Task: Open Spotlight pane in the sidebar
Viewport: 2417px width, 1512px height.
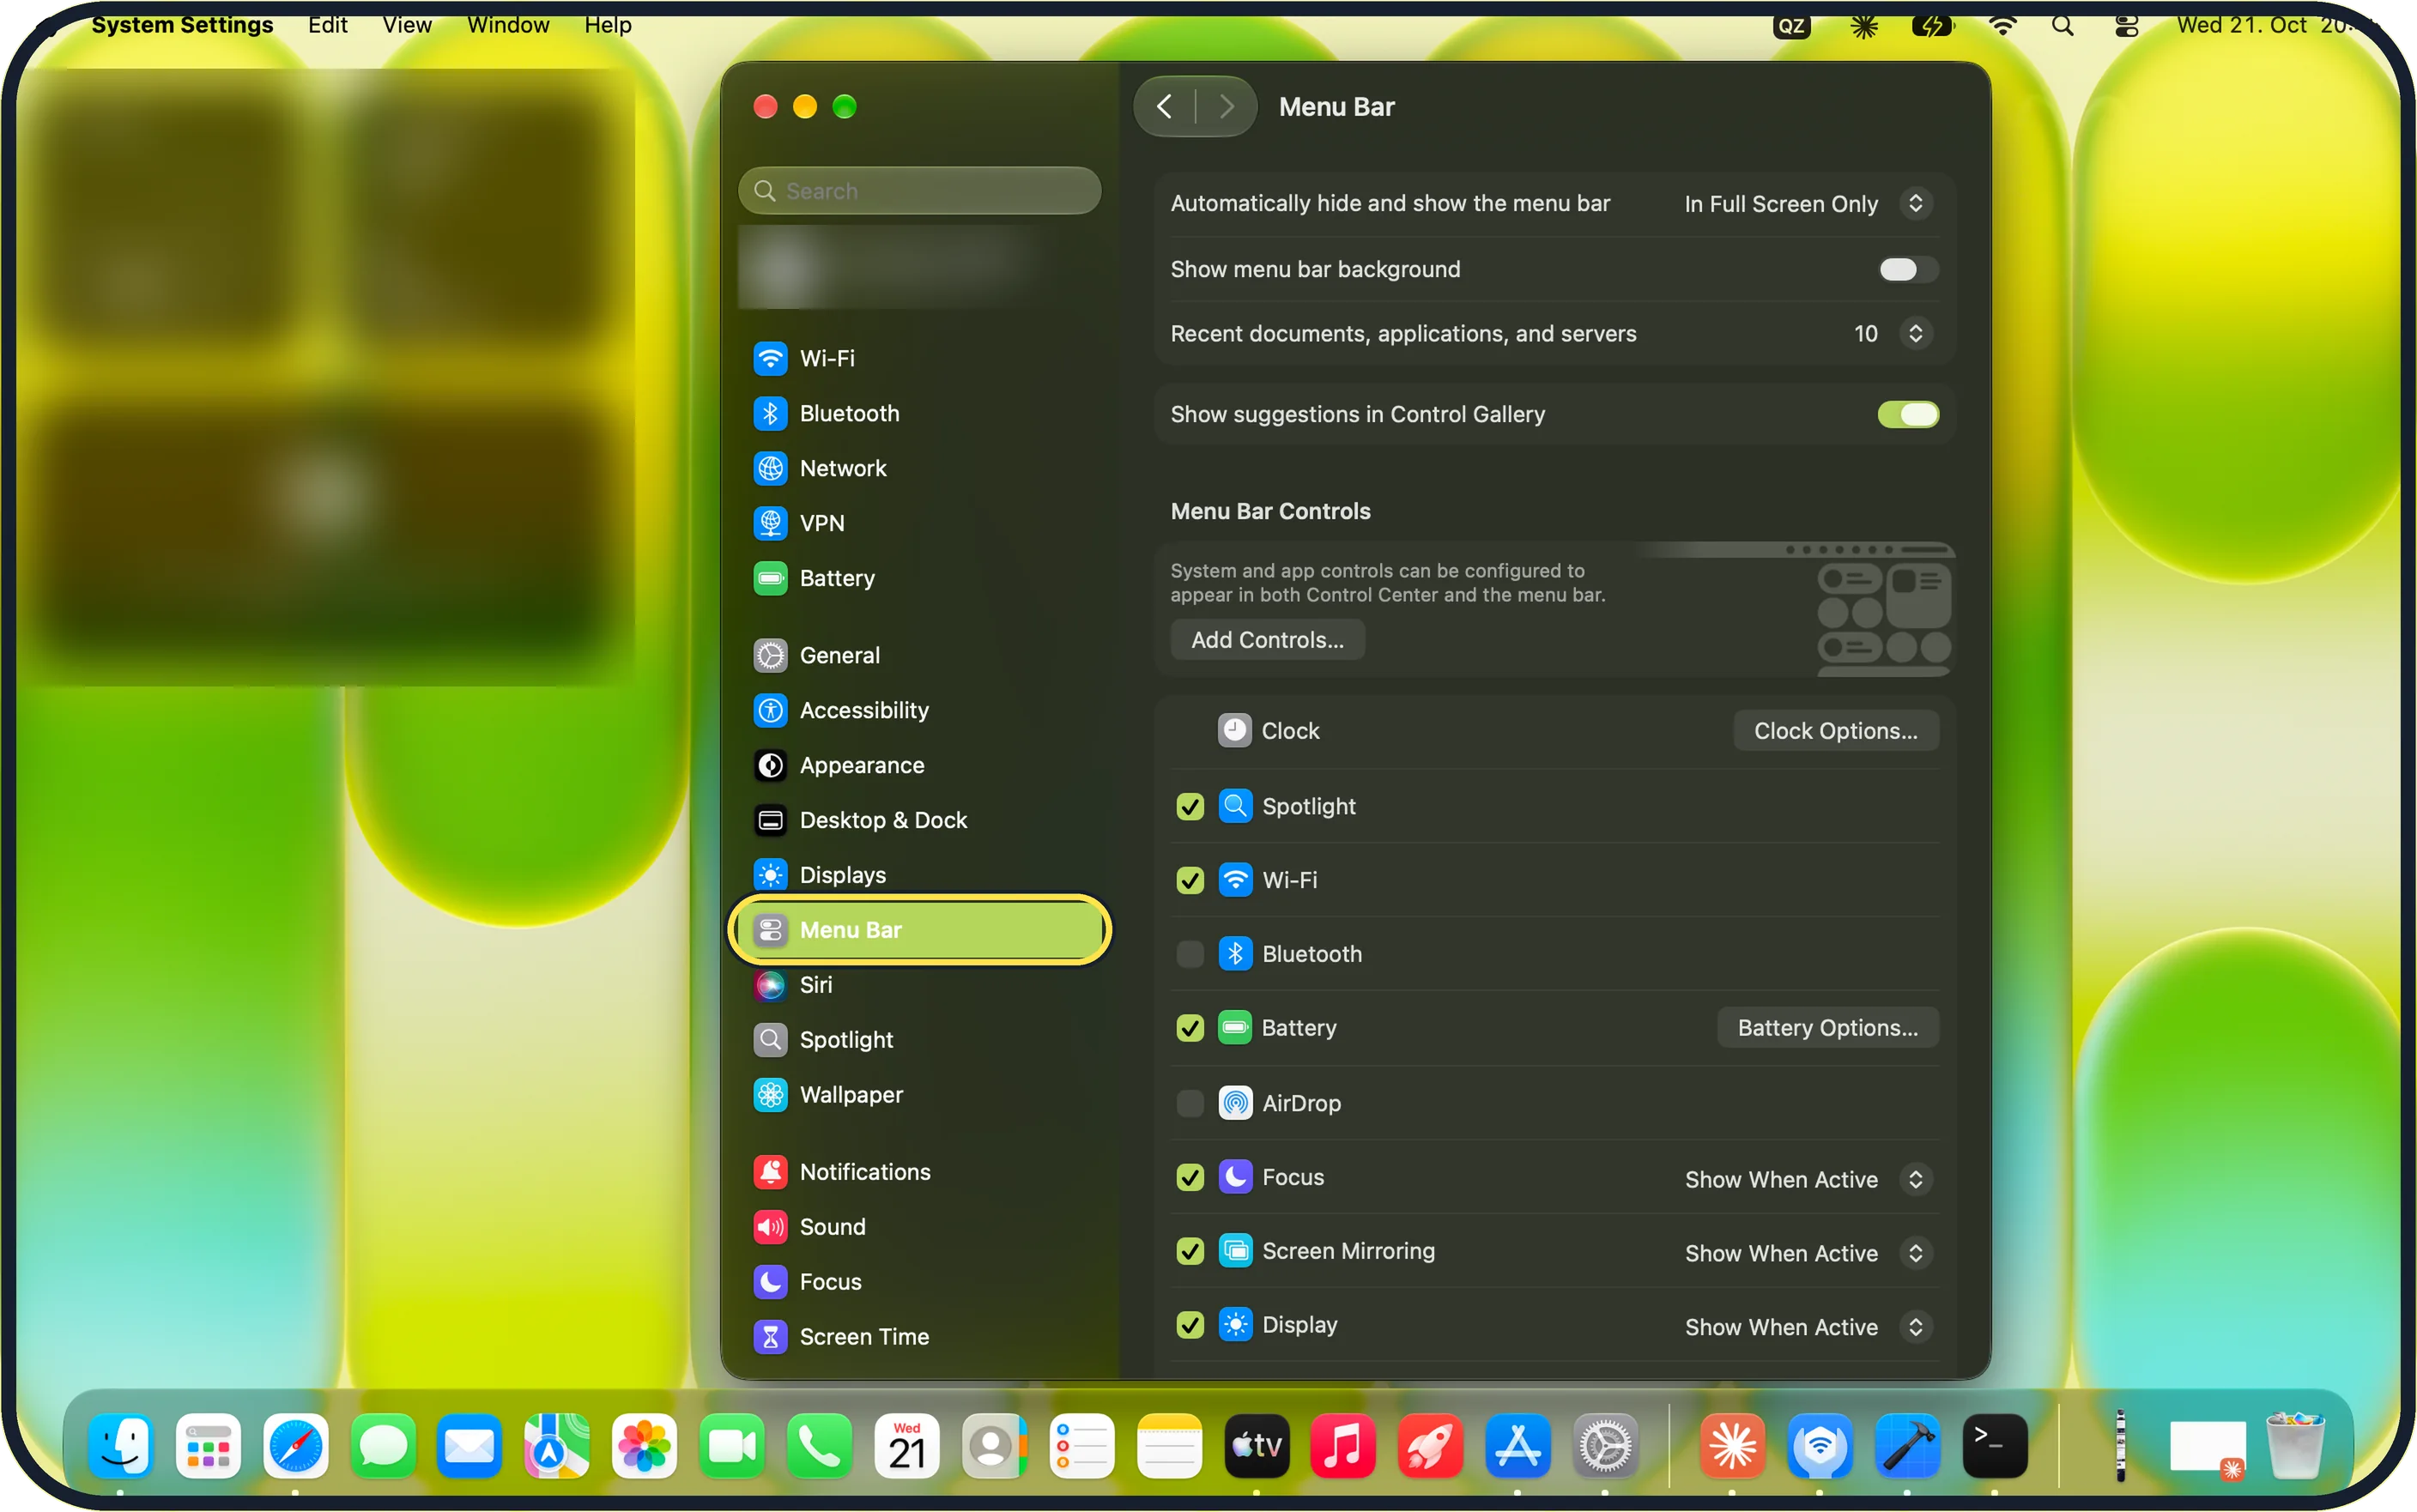Action: coord(918,1040)
